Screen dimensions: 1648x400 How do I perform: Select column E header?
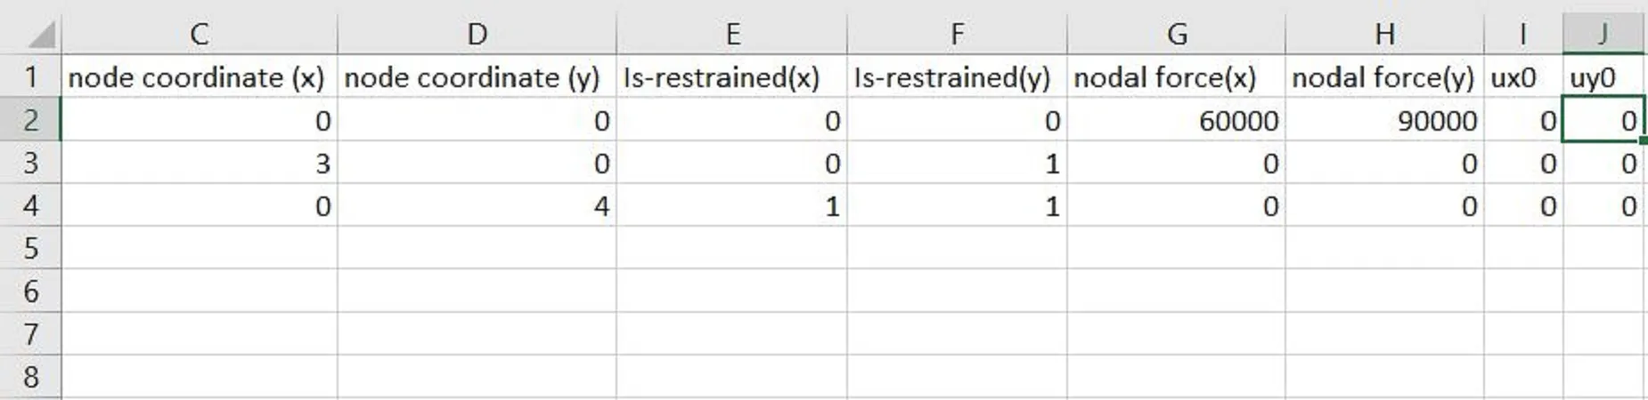tap(731, 35)
